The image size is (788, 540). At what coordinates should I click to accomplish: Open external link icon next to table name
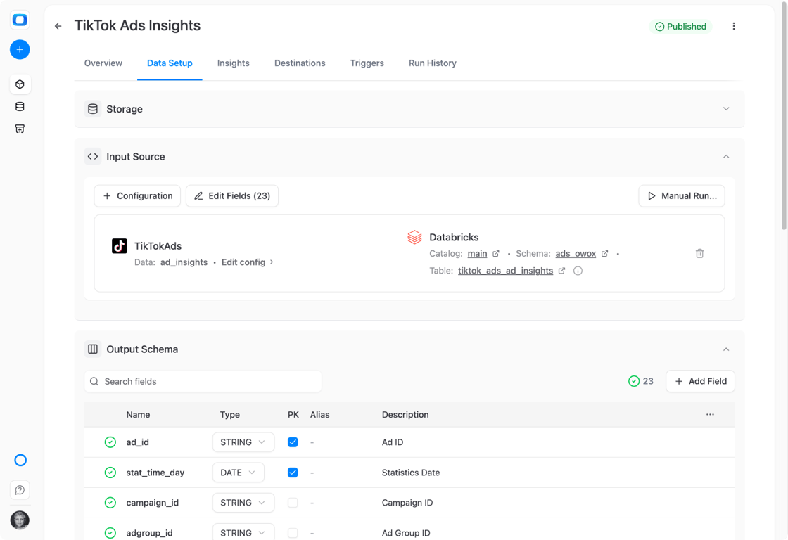click(561, 271)
